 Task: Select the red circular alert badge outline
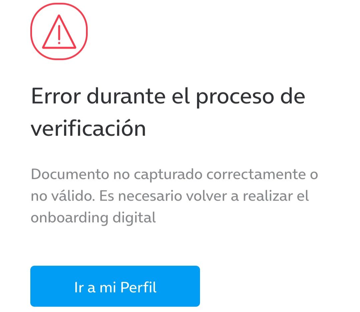click(59, 31)
